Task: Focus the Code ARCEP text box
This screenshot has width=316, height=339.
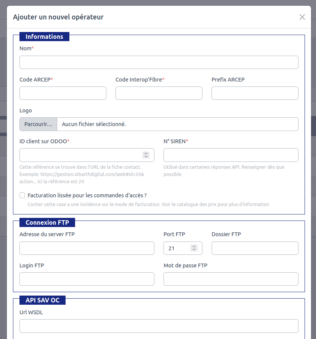Action: 63,93
